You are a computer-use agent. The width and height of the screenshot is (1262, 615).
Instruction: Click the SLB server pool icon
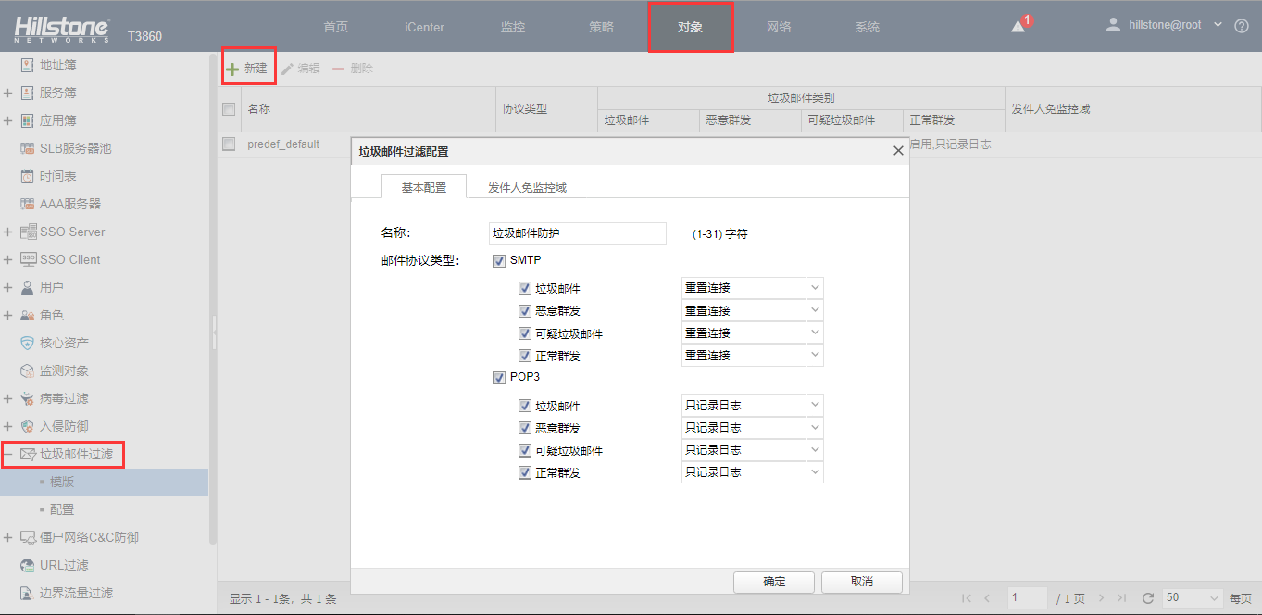(28, 148)
